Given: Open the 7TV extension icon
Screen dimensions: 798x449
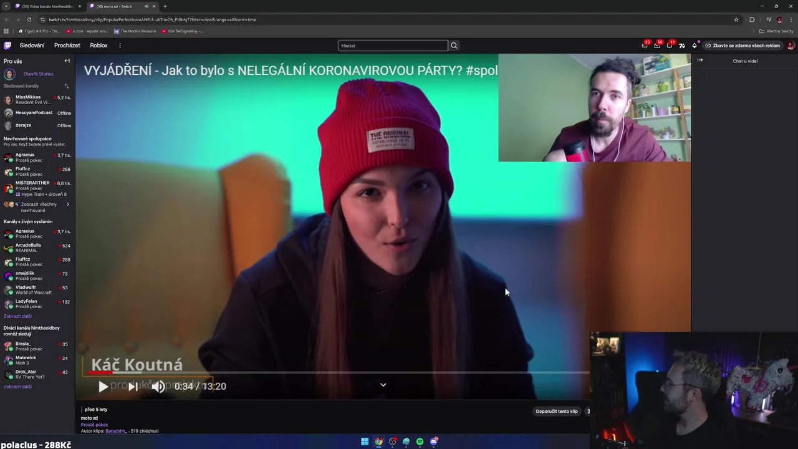Looking at the screenshot, I should (x=682, y=46).
